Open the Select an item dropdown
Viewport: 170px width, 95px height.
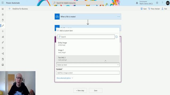coord(88,65)
